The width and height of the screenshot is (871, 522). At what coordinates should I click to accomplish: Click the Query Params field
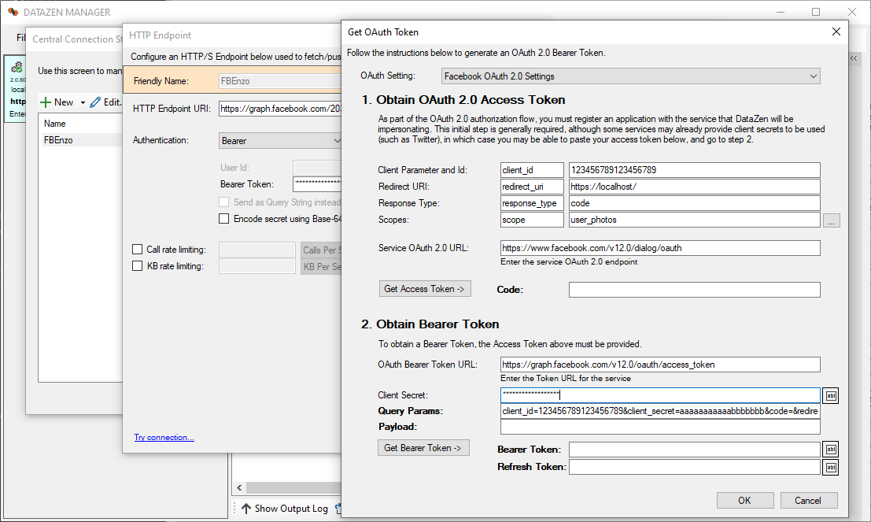[x=660, y=411]
